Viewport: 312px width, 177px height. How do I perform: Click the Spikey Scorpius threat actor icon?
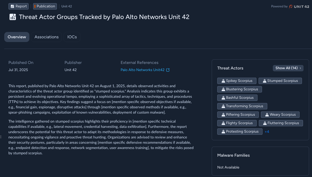(x=223, y=81)
